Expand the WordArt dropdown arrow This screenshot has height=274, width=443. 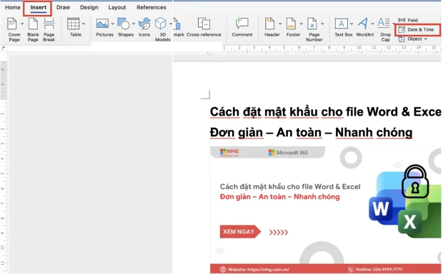[373, 24]
